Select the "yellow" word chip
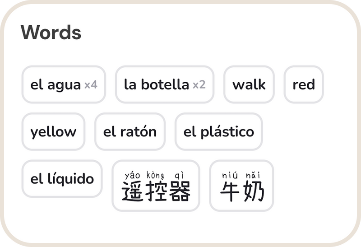 click(53, 132)
